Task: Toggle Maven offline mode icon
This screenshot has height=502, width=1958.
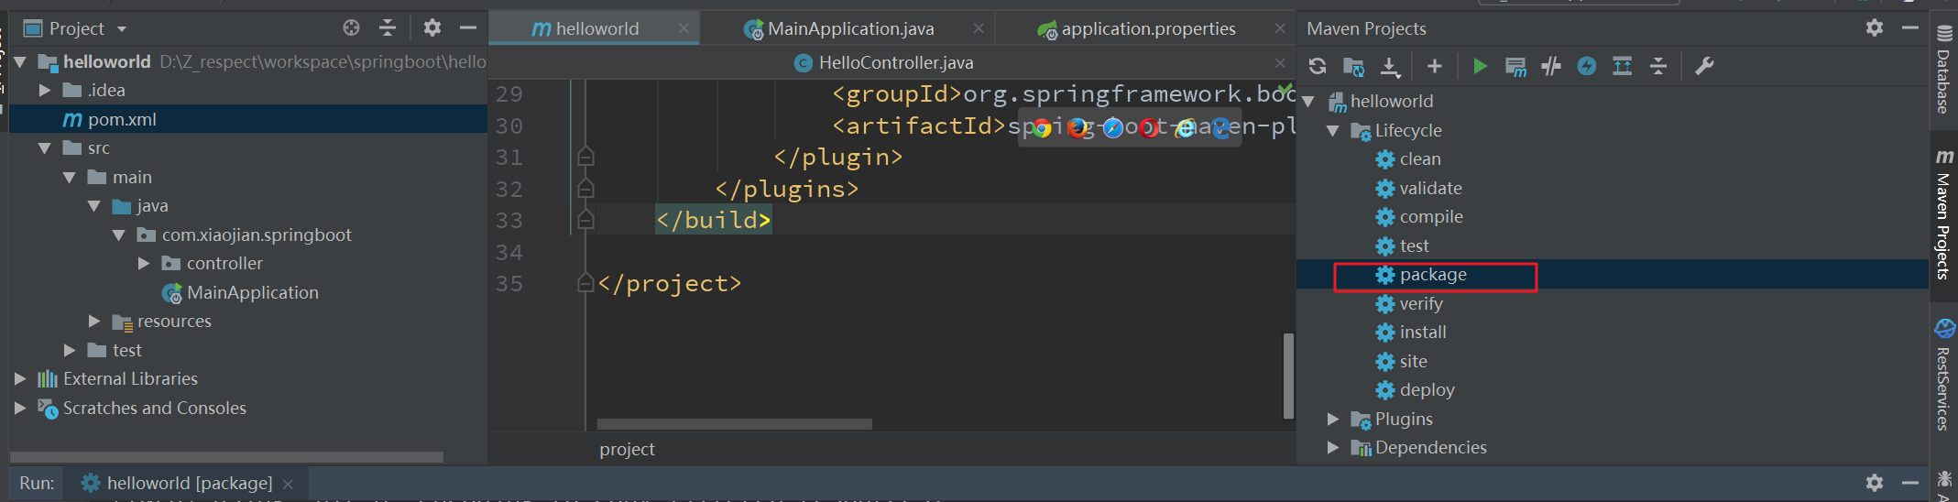Action: 1551,66
